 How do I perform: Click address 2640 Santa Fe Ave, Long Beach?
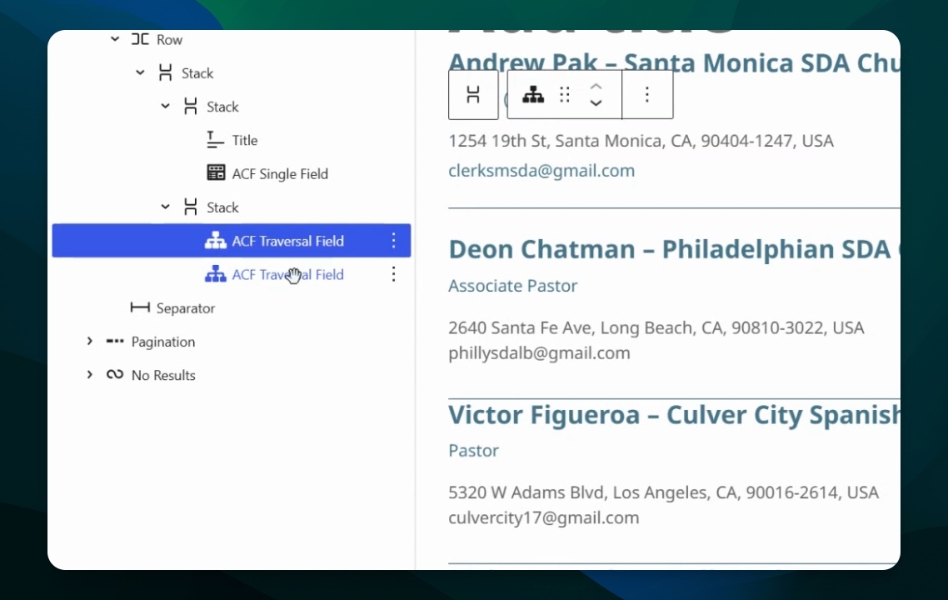tap(656, 327)
